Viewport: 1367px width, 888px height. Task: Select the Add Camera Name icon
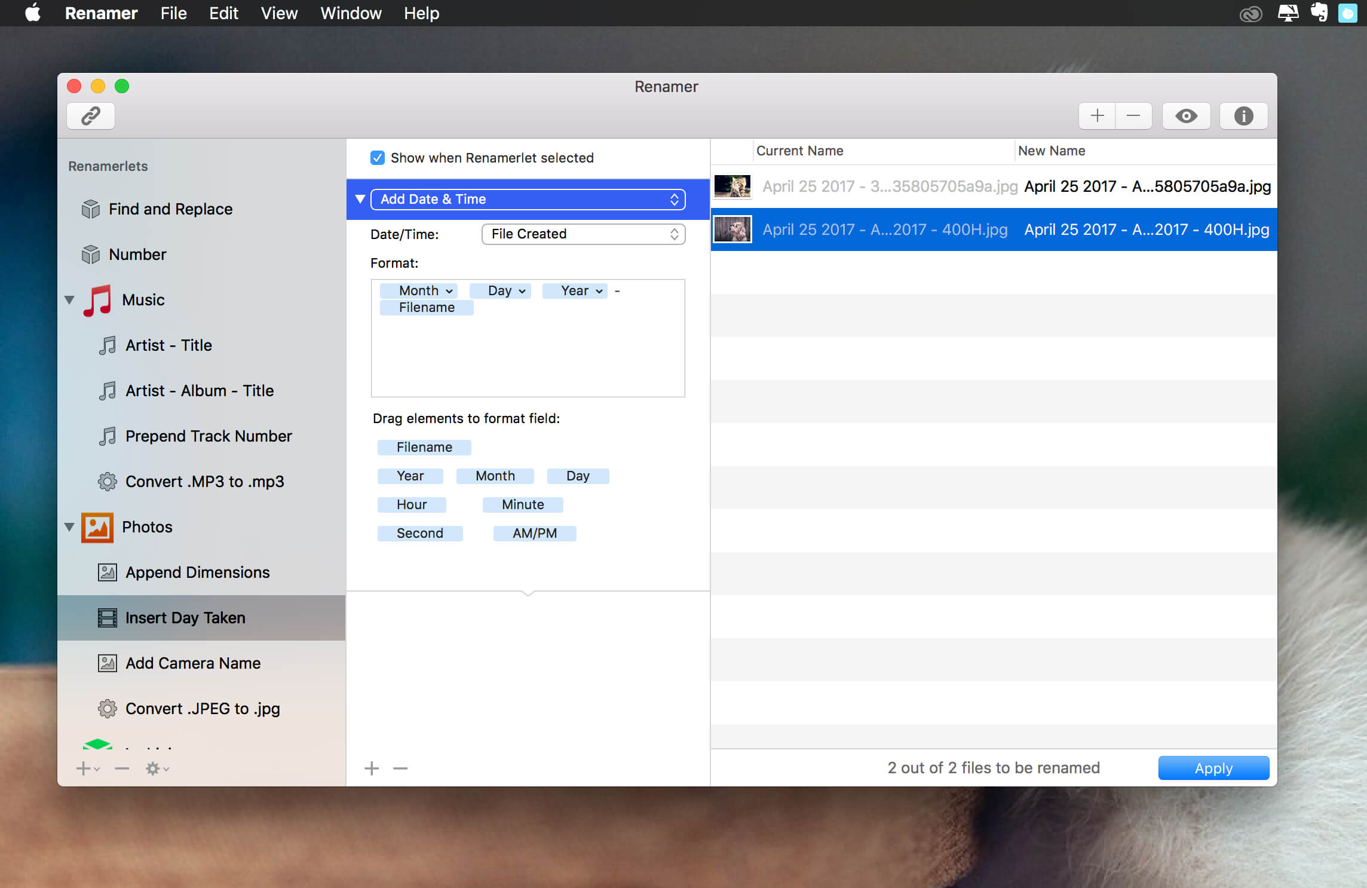point(106,663)
